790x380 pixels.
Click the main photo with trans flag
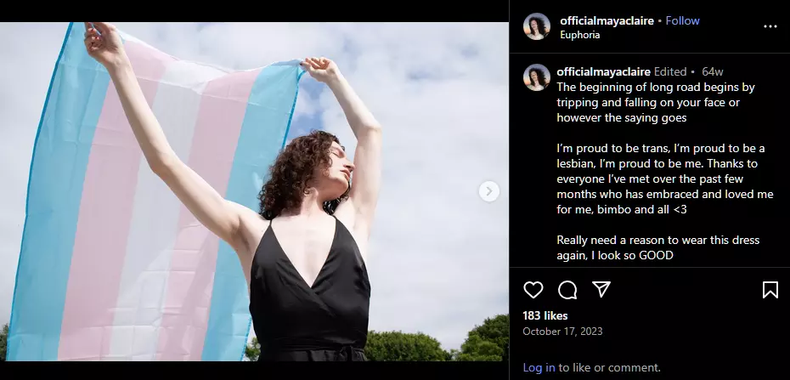(254, 191)
